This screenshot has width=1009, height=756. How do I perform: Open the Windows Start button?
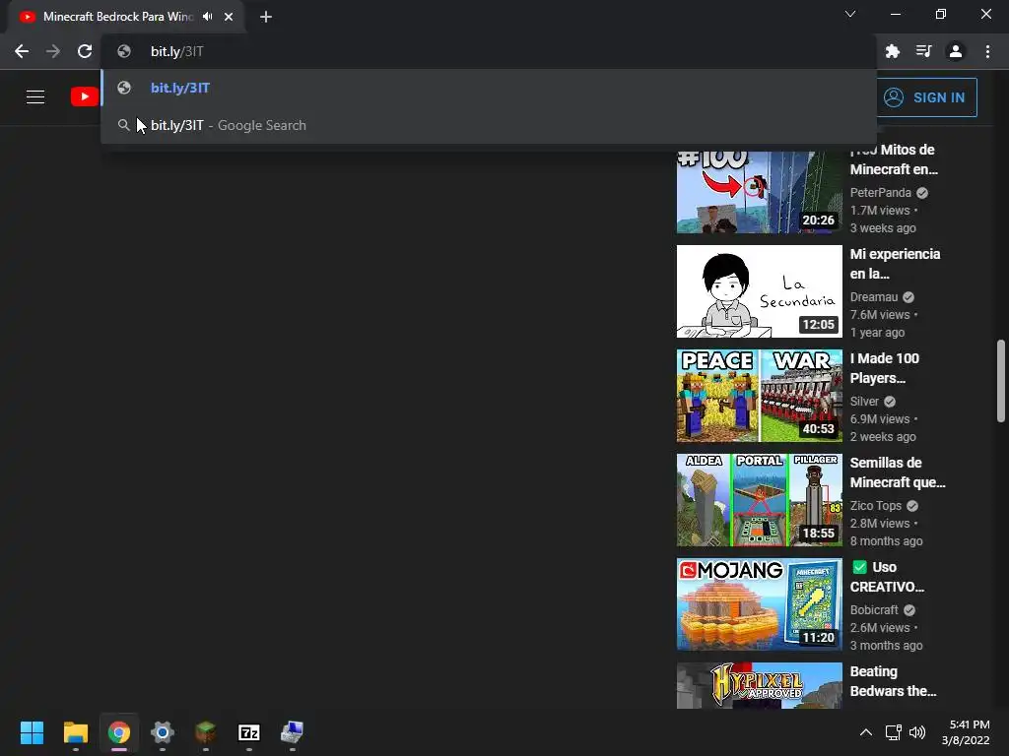32,732
